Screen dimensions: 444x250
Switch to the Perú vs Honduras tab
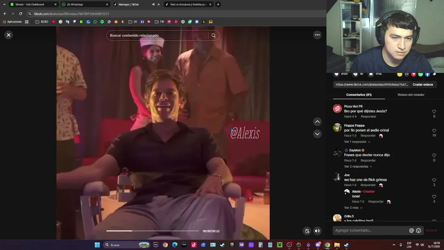[188, 5]
